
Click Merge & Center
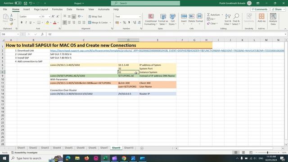[98, 22]
